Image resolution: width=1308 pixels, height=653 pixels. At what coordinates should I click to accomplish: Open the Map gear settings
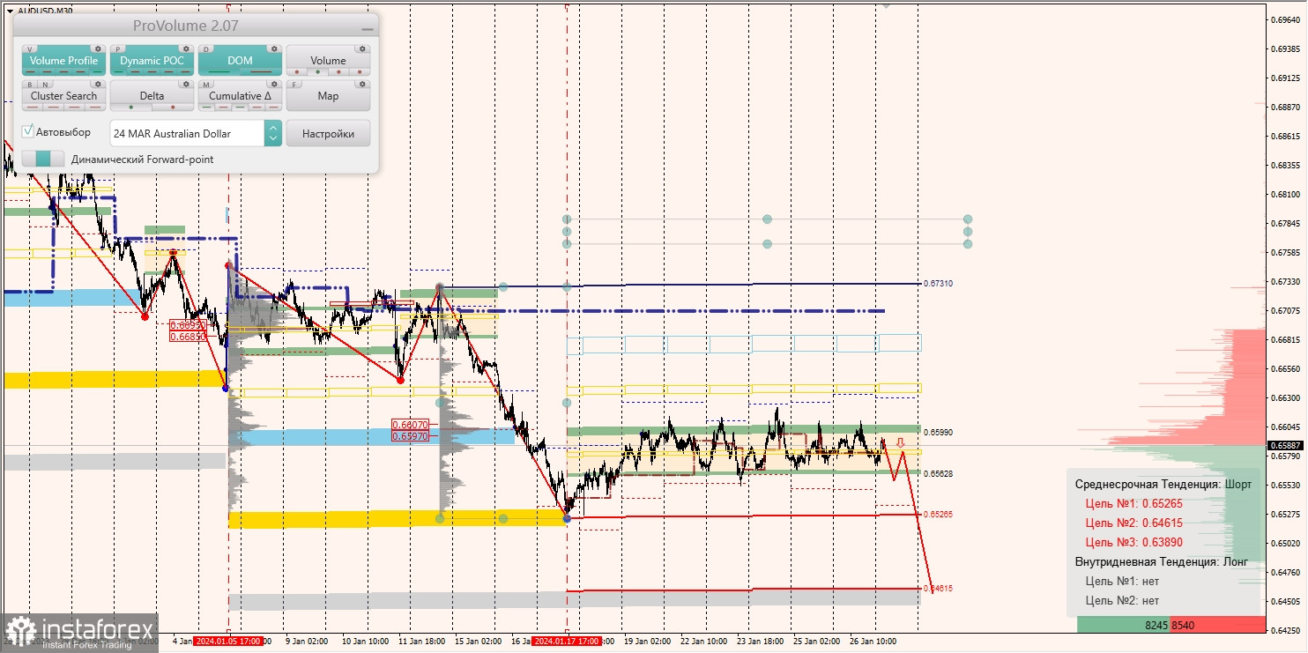pos(362,84)
